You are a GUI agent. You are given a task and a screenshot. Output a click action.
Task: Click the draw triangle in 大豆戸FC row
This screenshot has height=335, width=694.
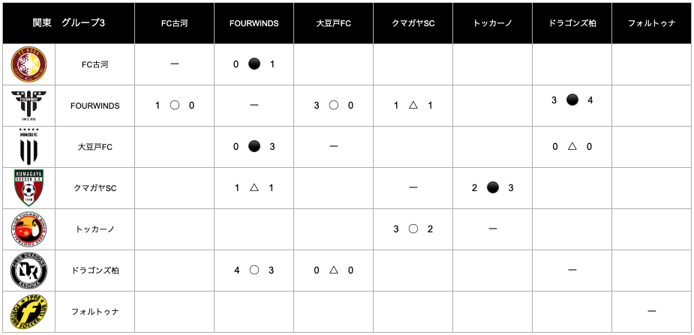572,147
